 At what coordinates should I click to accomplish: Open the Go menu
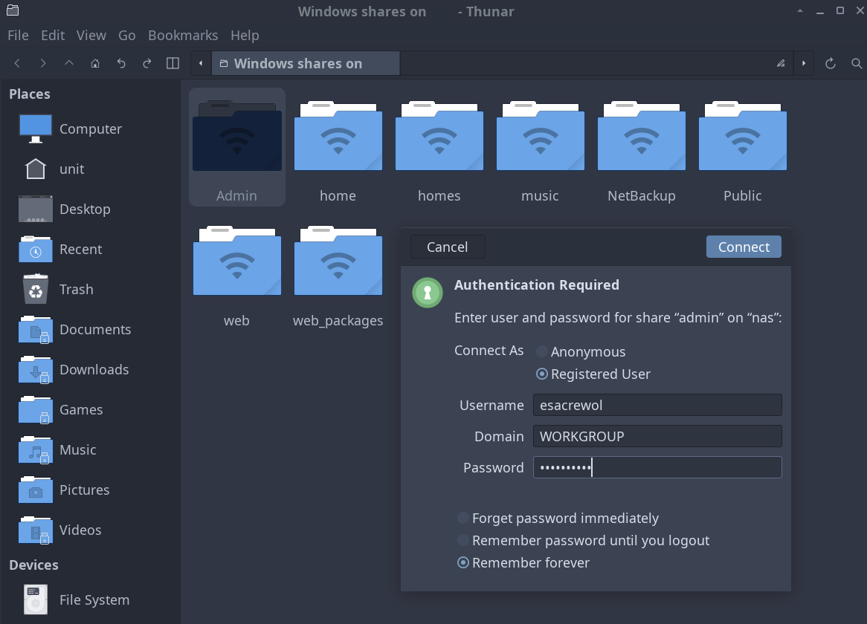pos(126,36)
